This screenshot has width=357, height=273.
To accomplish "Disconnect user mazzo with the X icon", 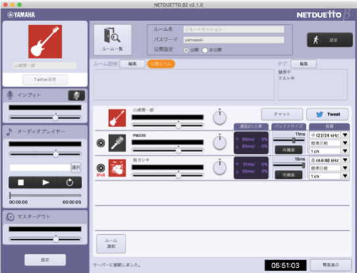I will pyautogui.click(x=101, y=143).
